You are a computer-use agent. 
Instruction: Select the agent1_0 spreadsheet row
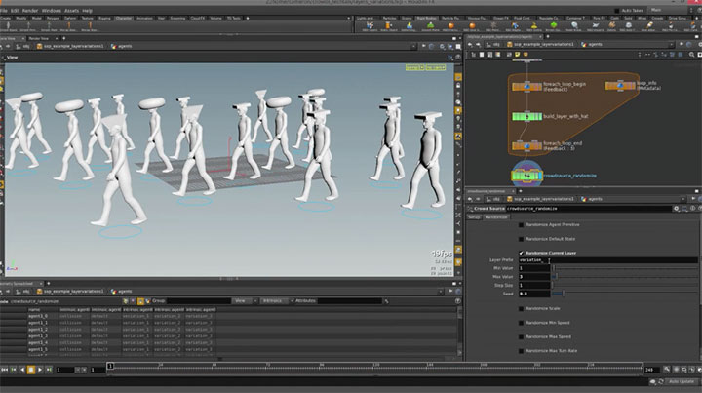(x=228, y=316)
